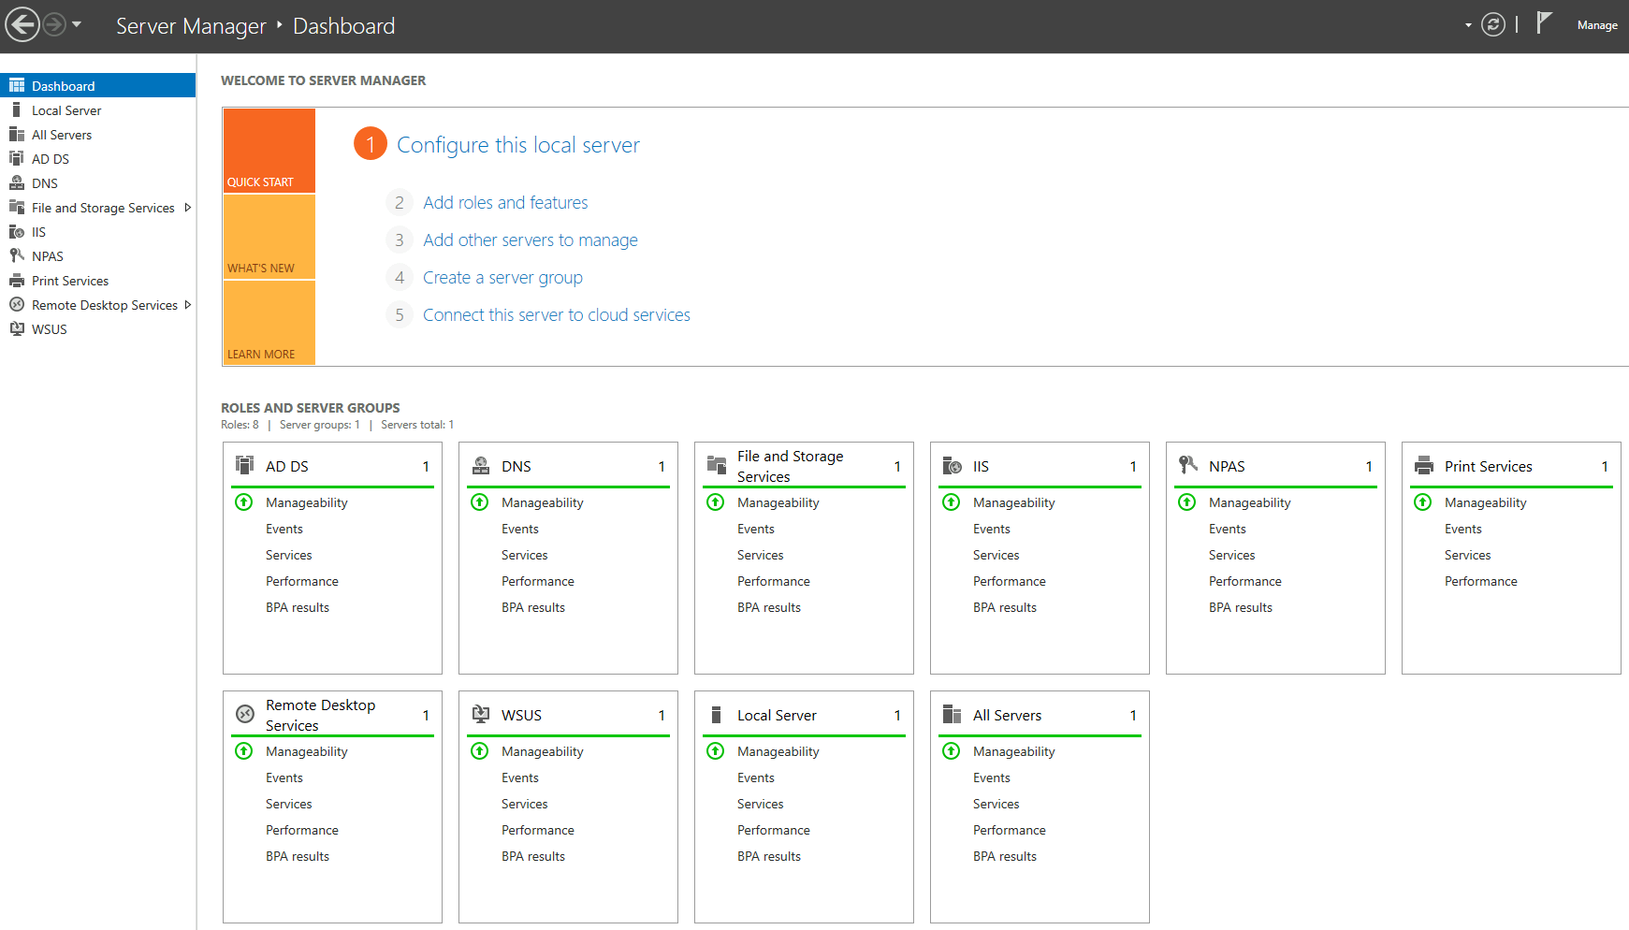Click the Local Server tile icon
The image size is (1629, 930).
tap(717, 714)
